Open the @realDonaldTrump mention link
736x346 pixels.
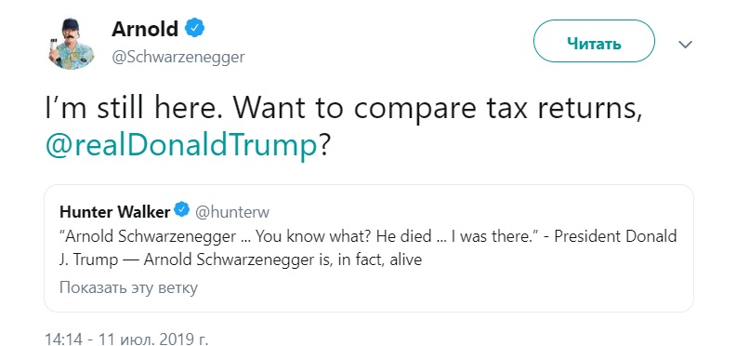point(181,147)
